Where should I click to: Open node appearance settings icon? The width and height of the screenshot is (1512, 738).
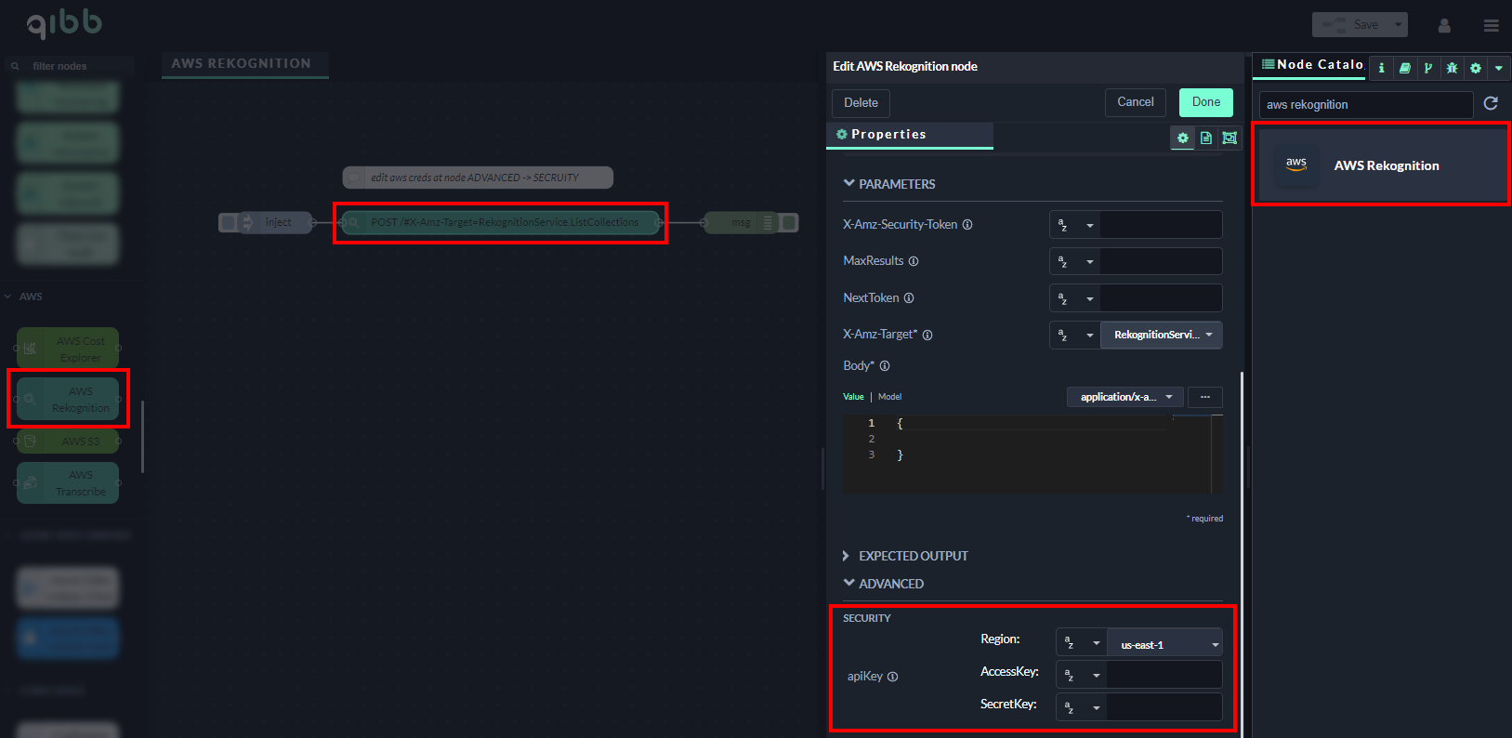coord(1229,138)
